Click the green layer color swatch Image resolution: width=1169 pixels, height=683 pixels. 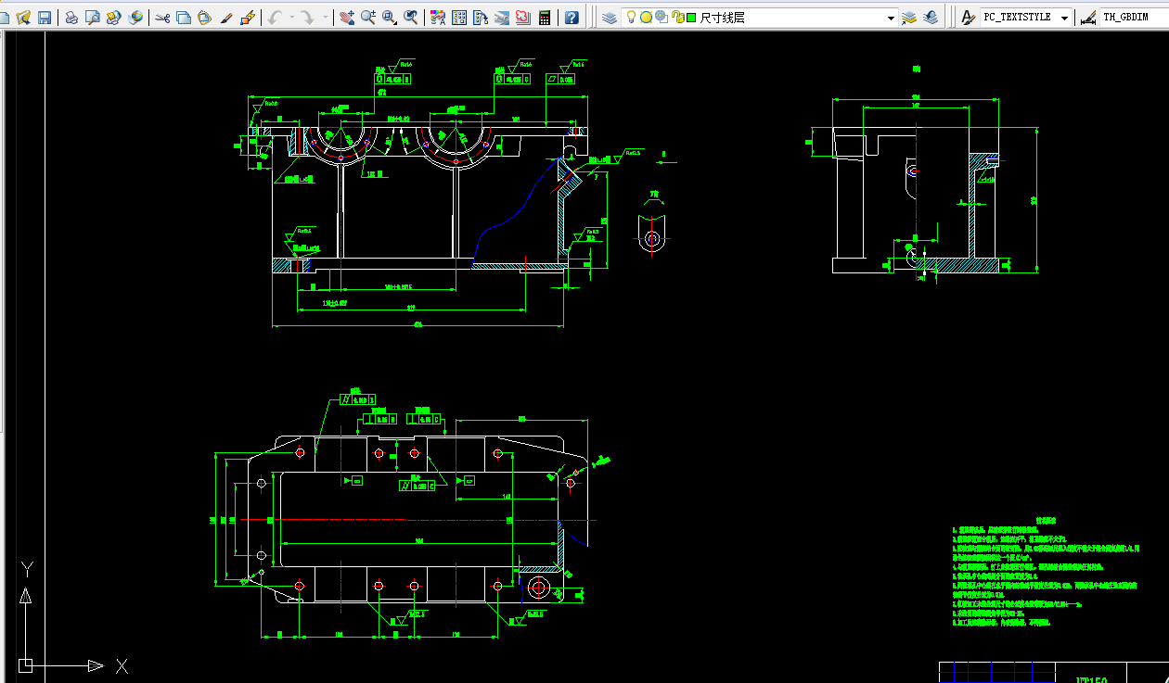click(x=691, y=18)
